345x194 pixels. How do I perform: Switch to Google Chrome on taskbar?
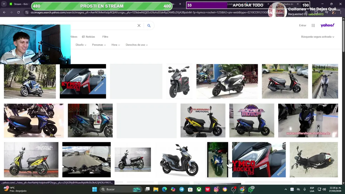click(x=242, y=189)
